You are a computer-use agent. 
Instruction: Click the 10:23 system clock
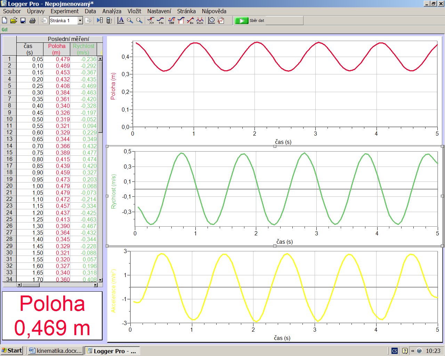pyautogui.click(x=433, y=351)
